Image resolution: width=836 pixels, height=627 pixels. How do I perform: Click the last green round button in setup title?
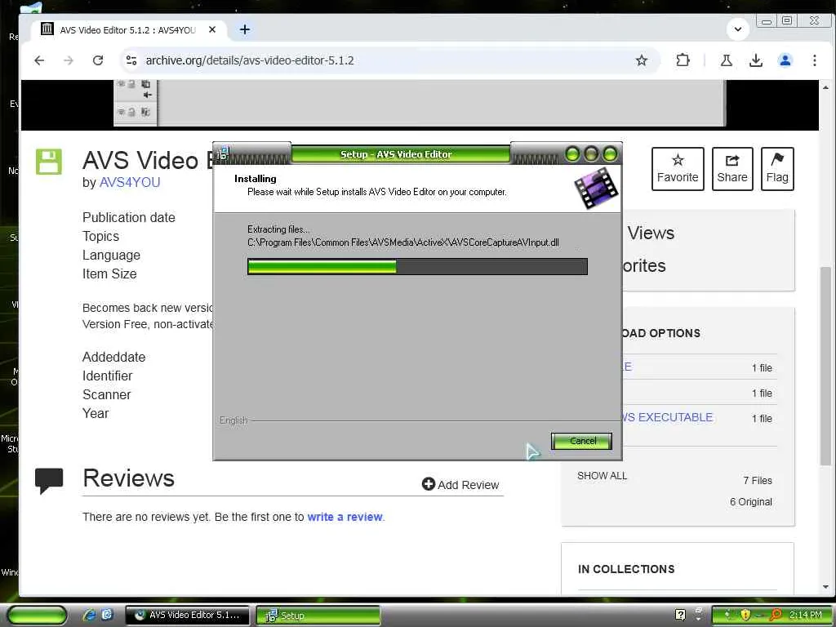click(610, 154)
